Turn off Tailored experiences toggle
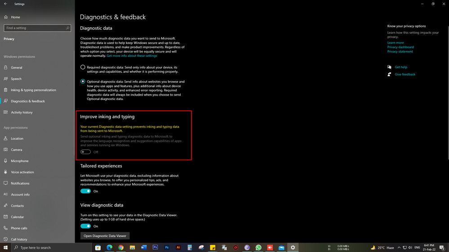 85,191
